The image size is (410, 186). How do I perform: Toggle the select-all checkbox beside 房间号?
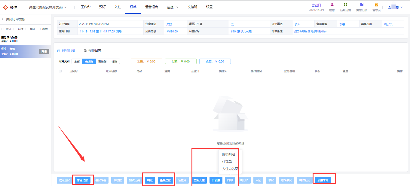click(60, 71)
